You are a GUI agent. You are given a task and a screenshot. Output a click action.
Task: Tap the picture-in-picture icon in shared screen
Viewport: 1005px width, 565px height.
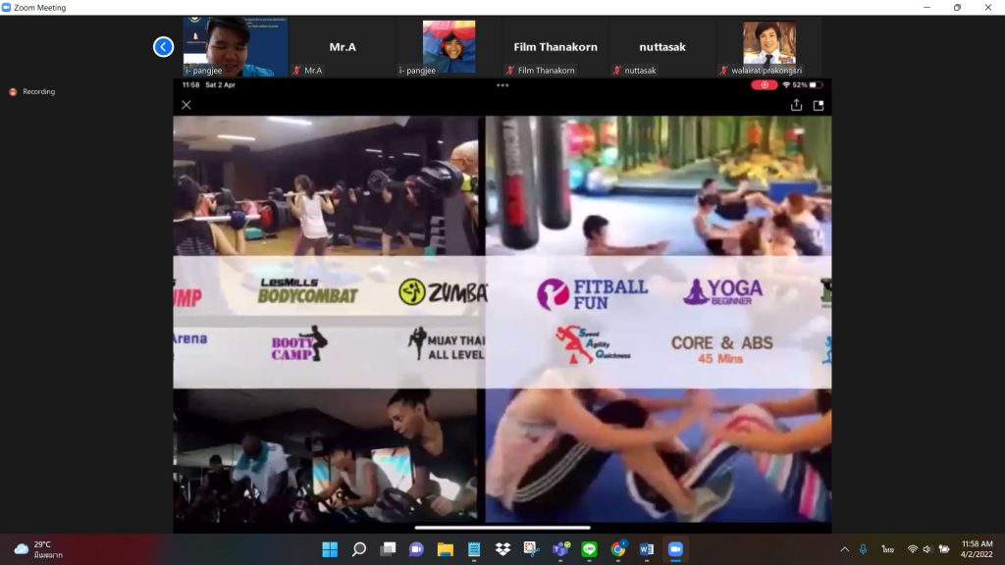pyautogui.click(x=819, y=105)
